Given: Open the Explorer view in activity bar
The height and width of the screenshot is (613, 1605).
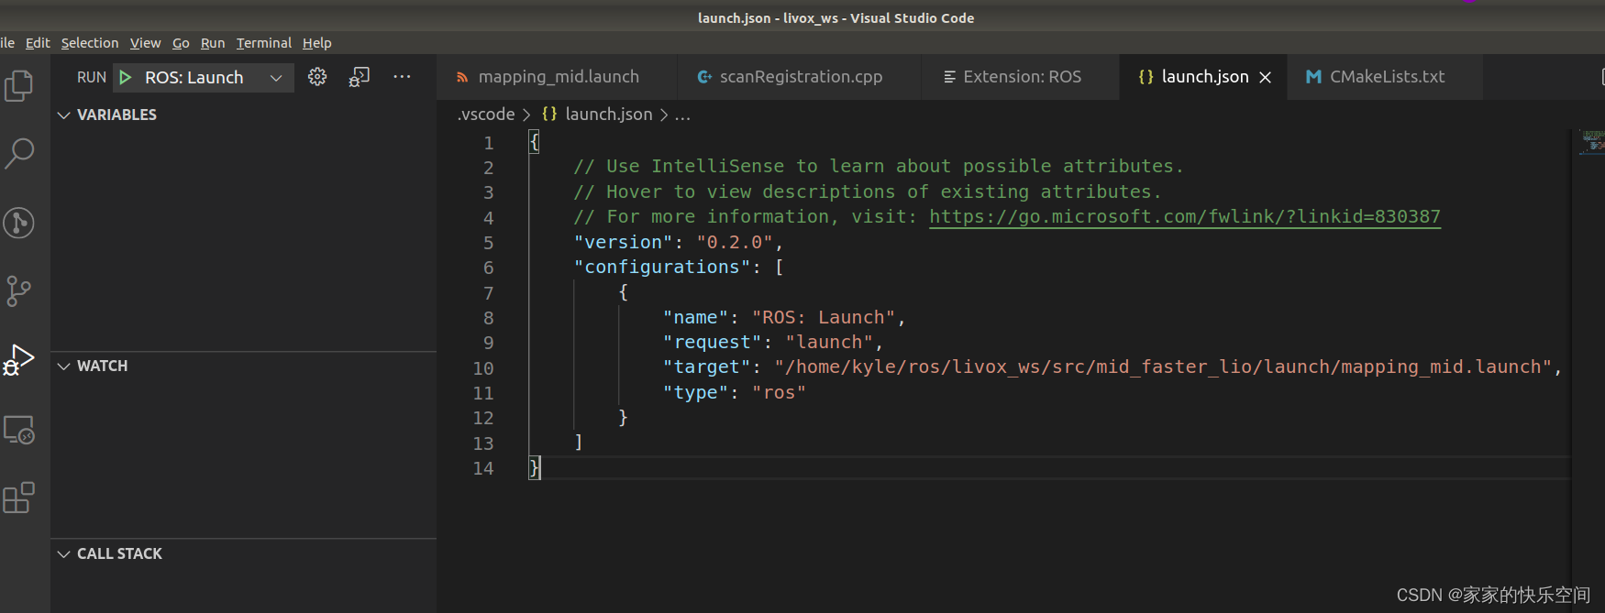Looking at the screenshot, I should pyautogui.click(x=18, y=86).
